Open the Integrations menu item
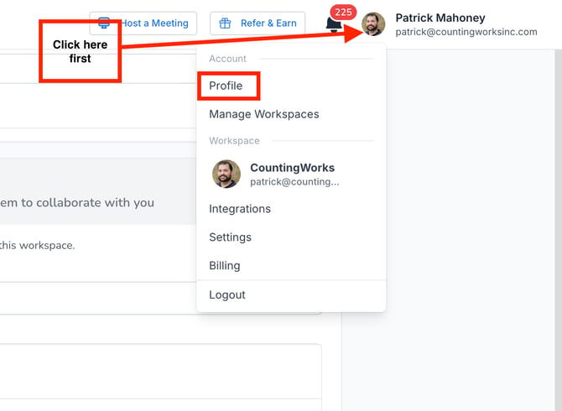Image resolution: width=562 pixels, height=411 pixels. 240,209
